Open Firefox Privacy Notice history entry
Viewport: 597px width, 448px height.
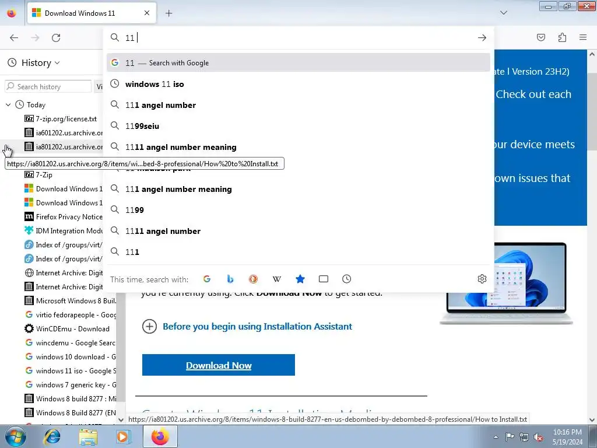(63, 217)
